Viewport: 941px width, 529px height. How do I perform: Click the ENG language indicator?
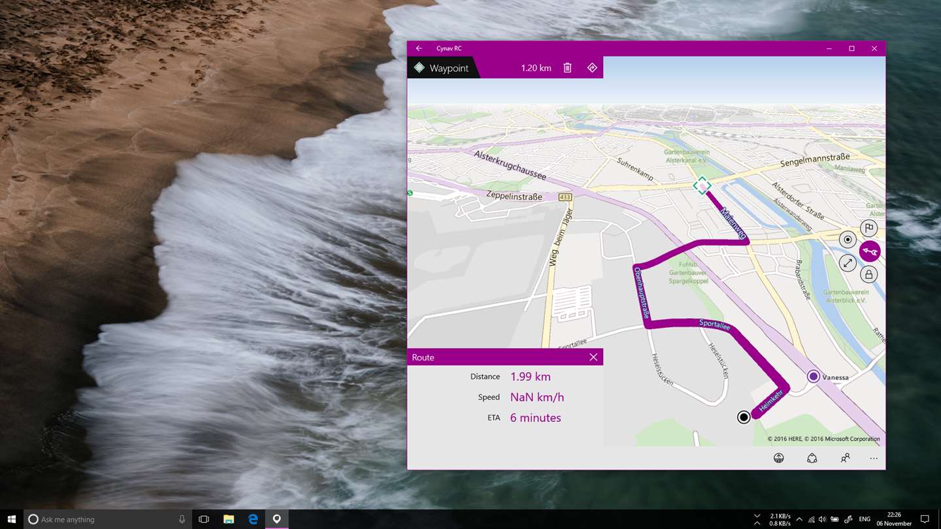(865, 519)
